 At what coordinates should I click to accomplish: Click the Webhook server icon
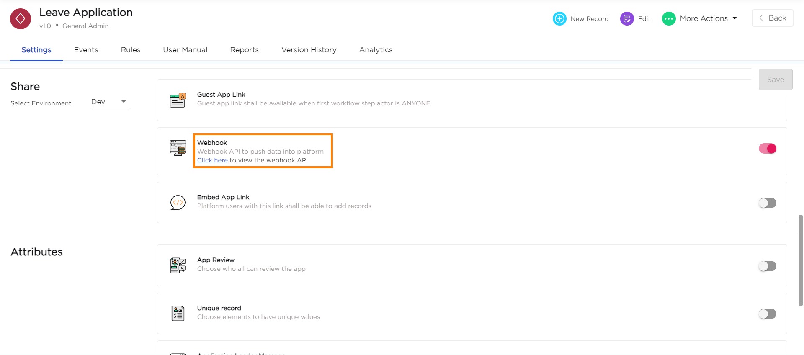click(x=178, y=148)
